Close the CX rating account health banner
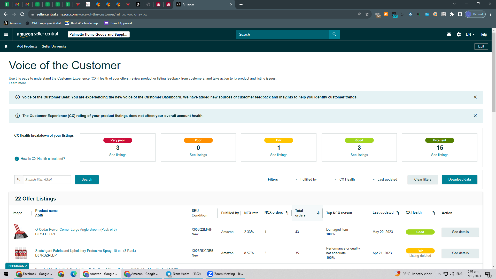Viewport: 496px width, 279px height. [x=475, y=116]
